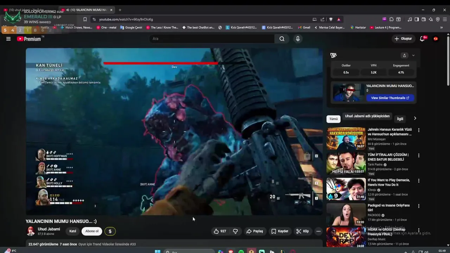450x253 pixels.
Task: Open browser main menu hamburger
Action: [445, 19]
